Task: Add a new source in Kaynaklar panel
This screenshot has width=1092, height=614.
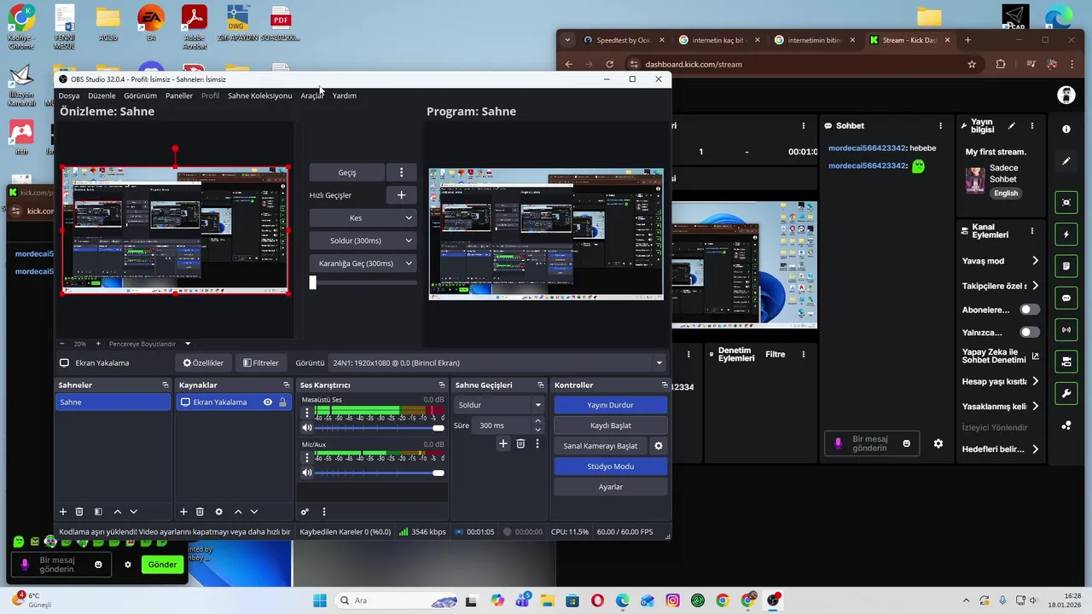Action: (x=183, y=512)
